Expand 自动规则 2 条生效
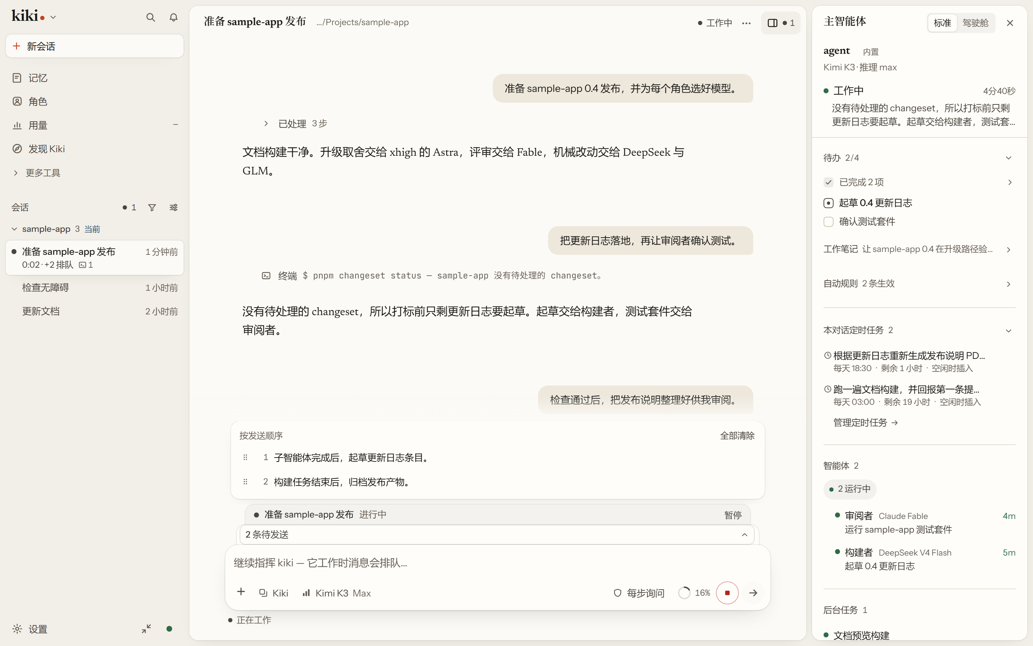 919,284
